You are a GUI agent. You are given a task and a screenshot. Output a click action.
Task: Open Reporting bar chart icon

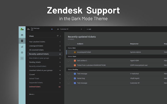[22, 47]
